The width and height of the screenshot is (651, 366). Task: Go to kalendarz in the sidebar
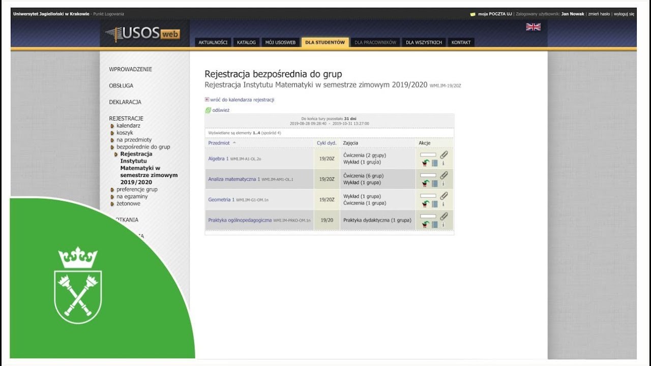tap(128, 126)
